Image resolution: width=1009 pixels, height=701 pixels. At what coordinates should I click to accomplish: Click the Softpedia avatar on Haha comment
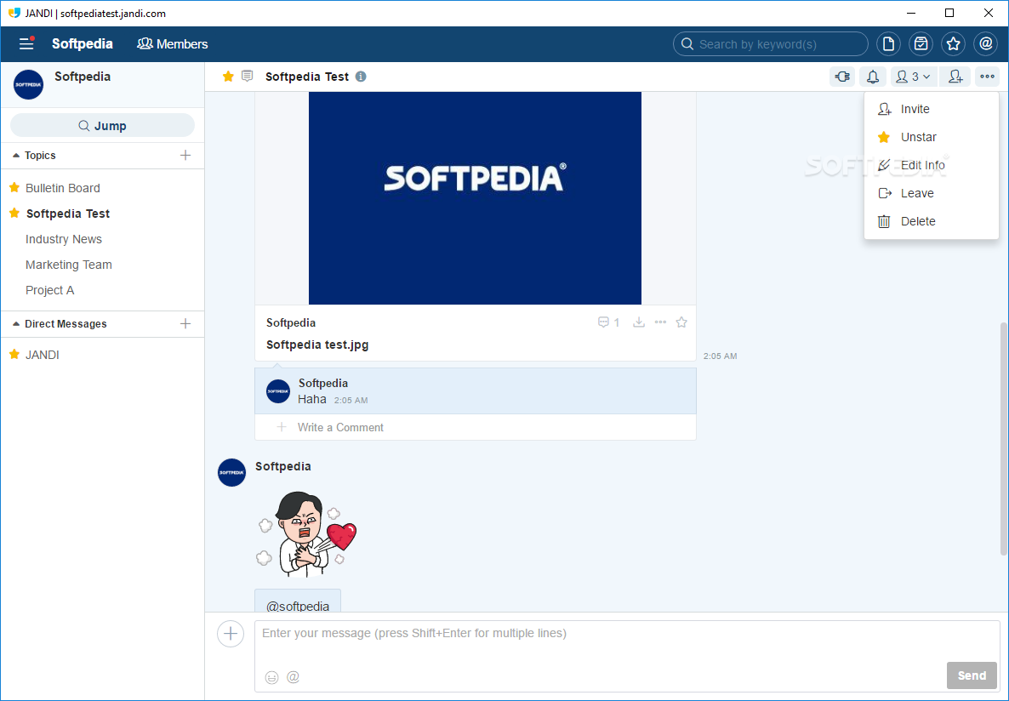coord(278,391)
